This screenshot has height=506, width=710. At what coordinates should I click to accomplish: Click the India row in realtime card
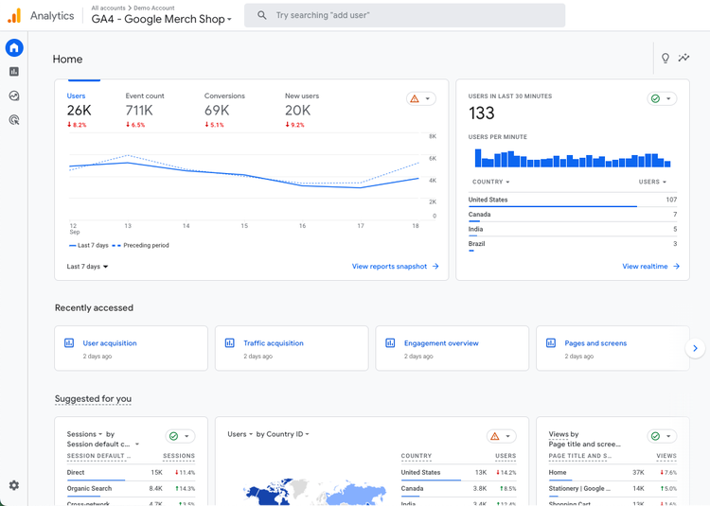click(573, 229)
